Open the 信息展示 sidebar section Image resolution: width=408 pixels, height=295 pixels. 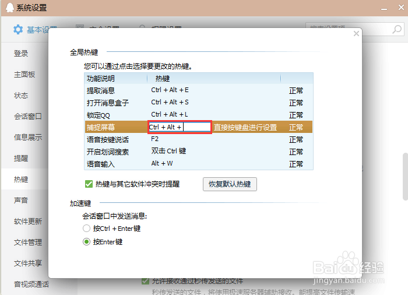click(x=28, y=137)
